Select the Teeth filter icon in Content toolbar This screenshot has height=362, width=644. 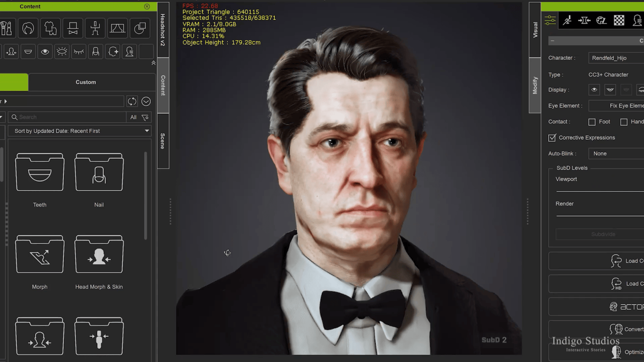click(28, 52)
